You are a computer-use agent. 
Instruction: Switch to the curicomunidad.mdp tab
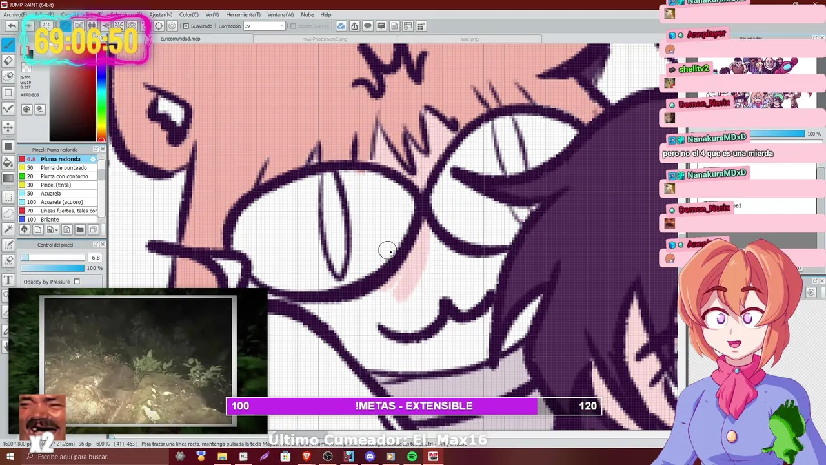[x=180, y=39]
